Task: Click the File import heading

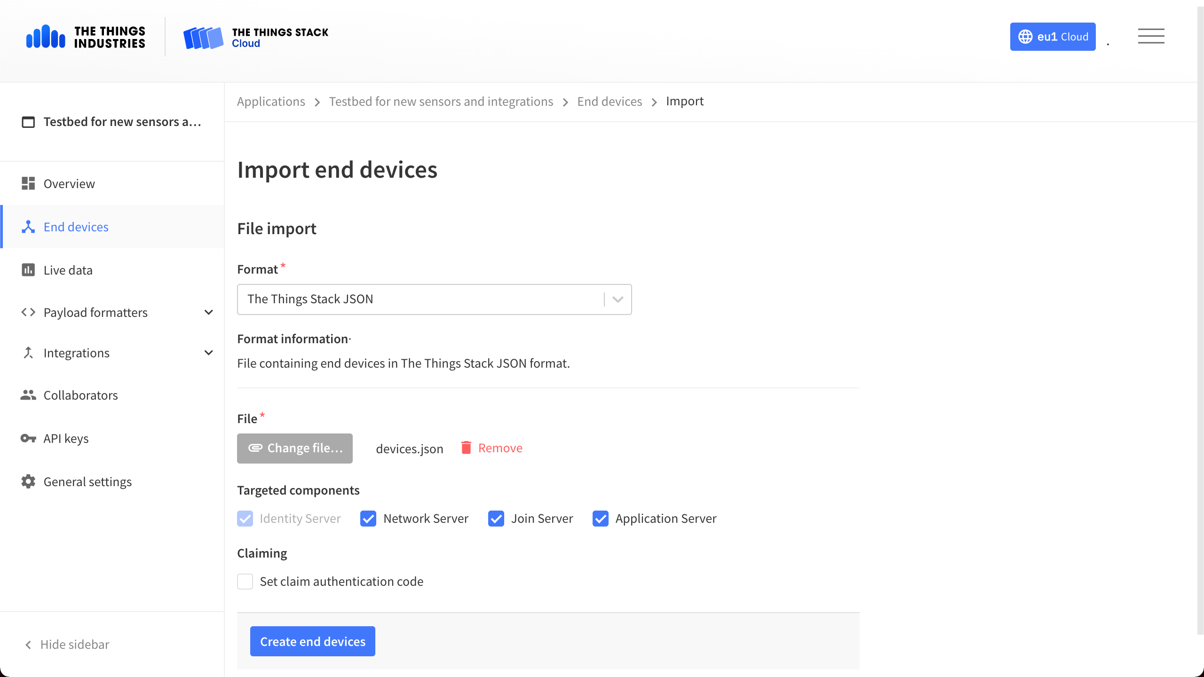Action: [277, 228]
